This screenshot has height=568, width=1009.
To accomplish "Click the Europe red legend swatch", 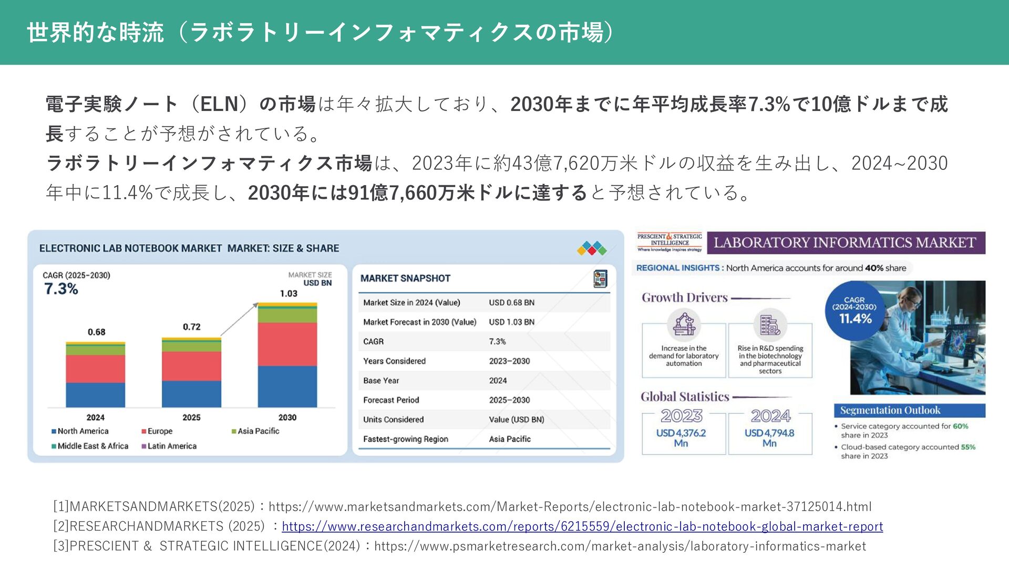I will (143, 431).
